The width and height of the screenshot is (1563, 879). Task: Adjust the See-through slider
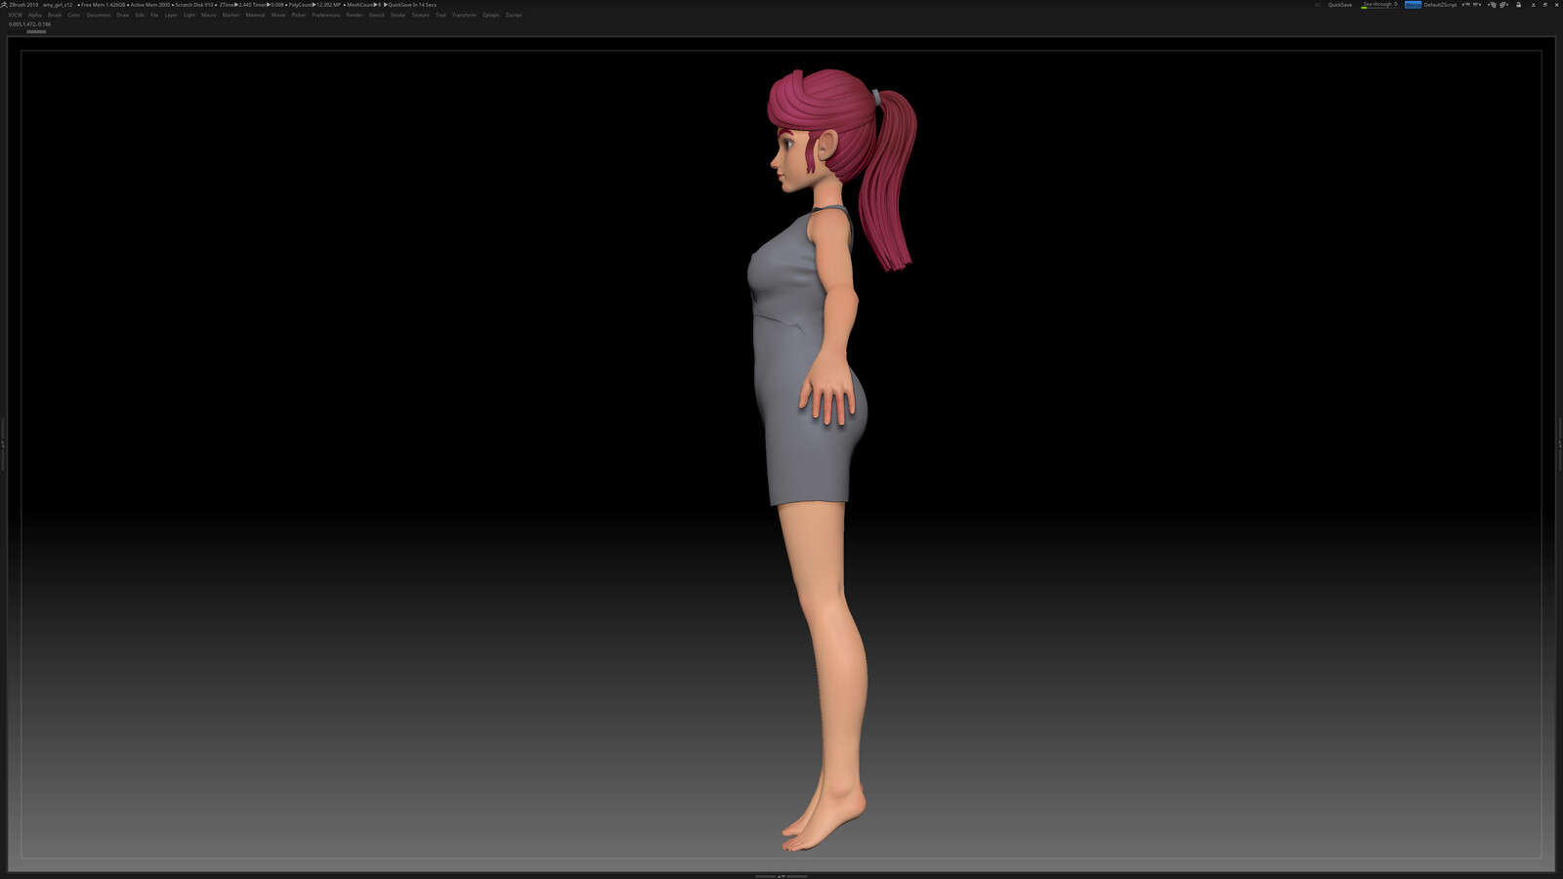[x=1379, y=5]
